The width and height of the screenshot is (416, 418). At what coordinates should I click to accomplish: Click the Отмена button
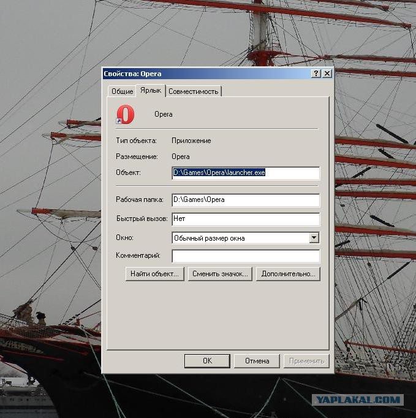coord(257,361)
